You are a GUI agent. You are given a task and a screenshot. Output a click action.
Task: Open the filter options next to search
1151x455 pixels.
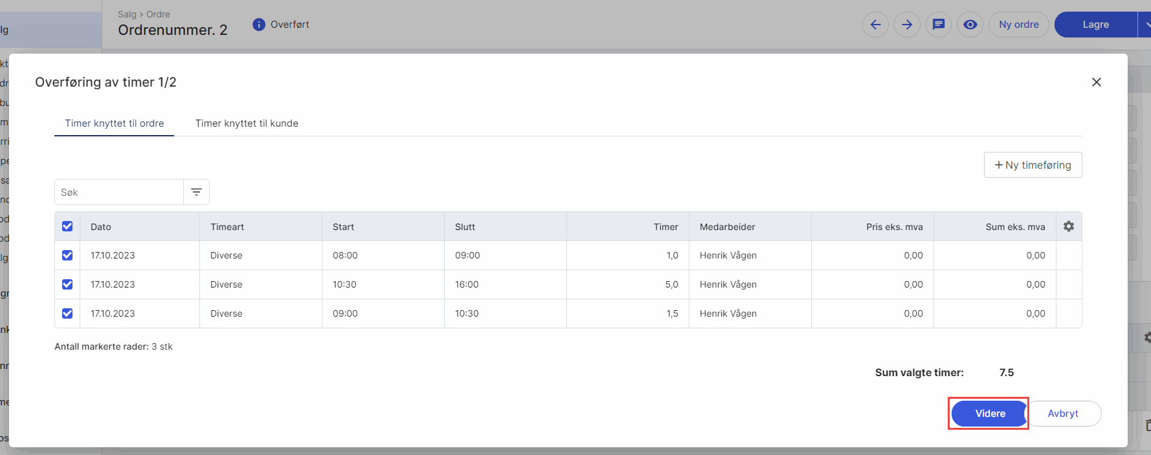(196, 192)
